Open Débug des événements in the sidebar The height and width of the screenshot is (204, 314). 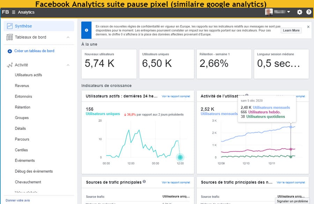click(34, 171)
